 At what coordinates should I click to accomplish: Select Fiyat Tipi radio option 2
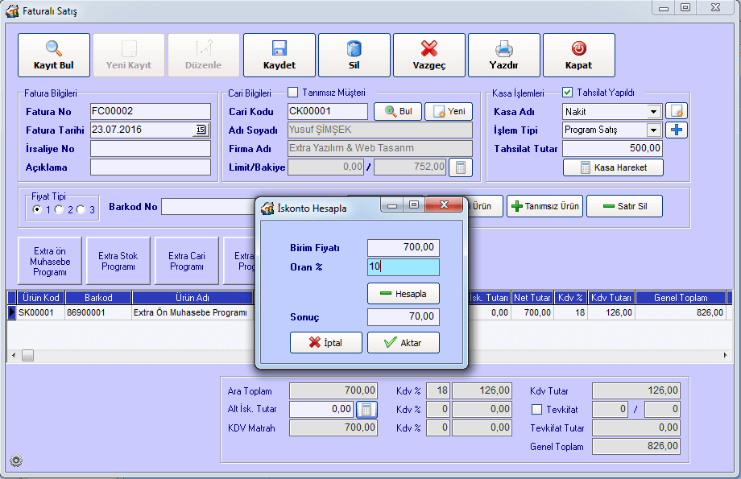[x=60, y=209]
